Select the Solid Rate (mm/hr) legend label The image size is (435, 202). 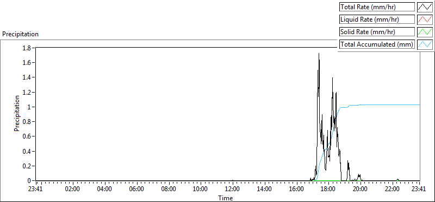[377, 32]
